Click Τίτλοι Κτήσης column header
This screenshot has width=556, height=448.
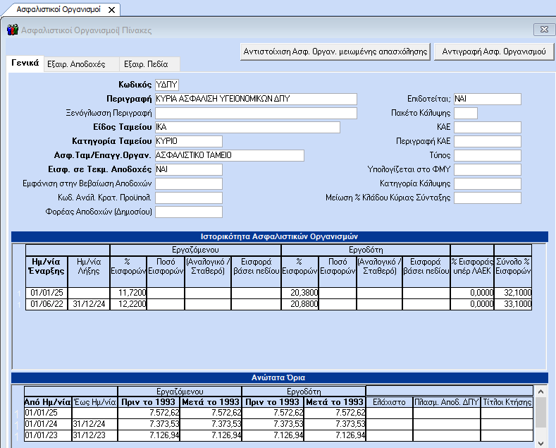tap(507, 402)
